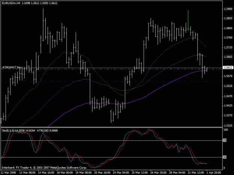Click the 14 Mar 16:00 time label
The width and height of the screenshot is (234, 175).
point(46,172)
